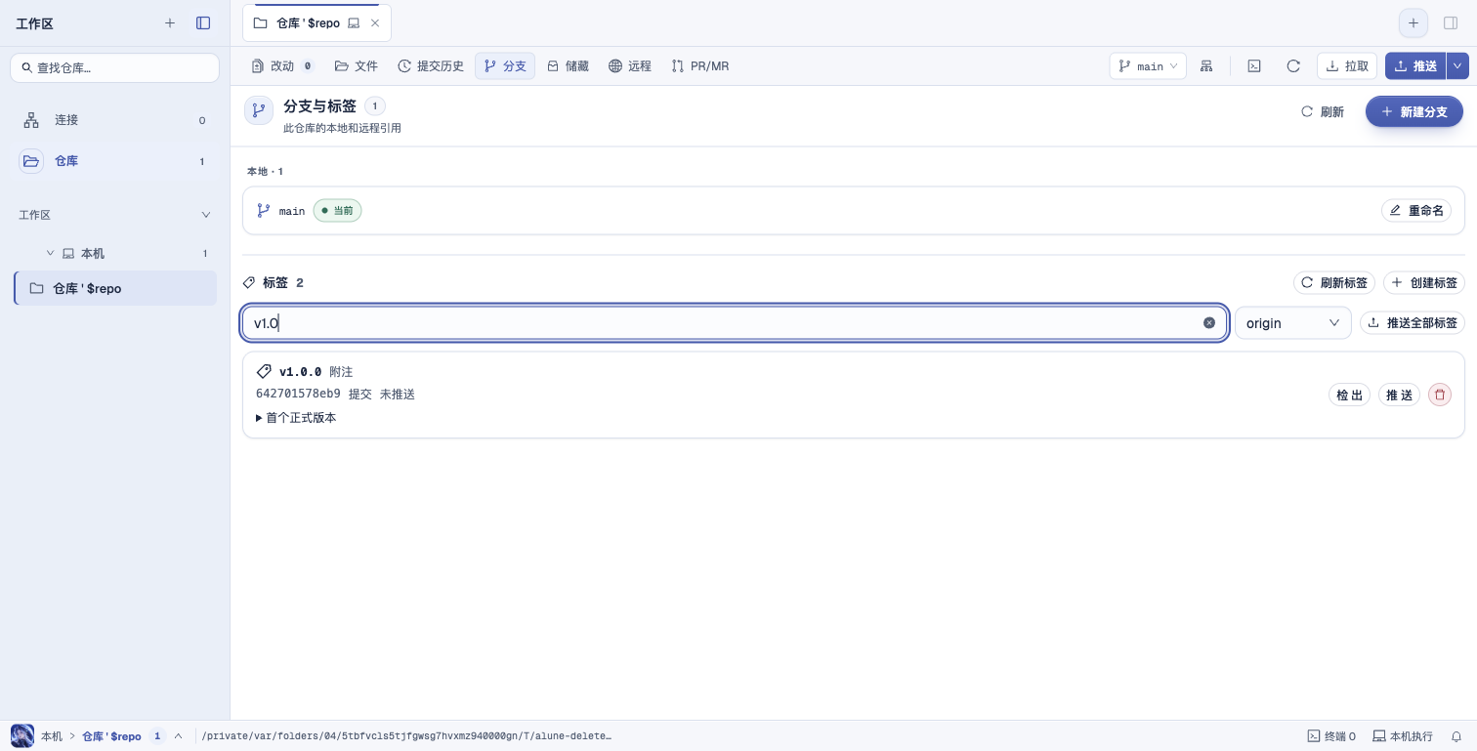Screen dimensions: 1477x751
Task: Open the 远程 tab
Action: [x=630, y=65]
